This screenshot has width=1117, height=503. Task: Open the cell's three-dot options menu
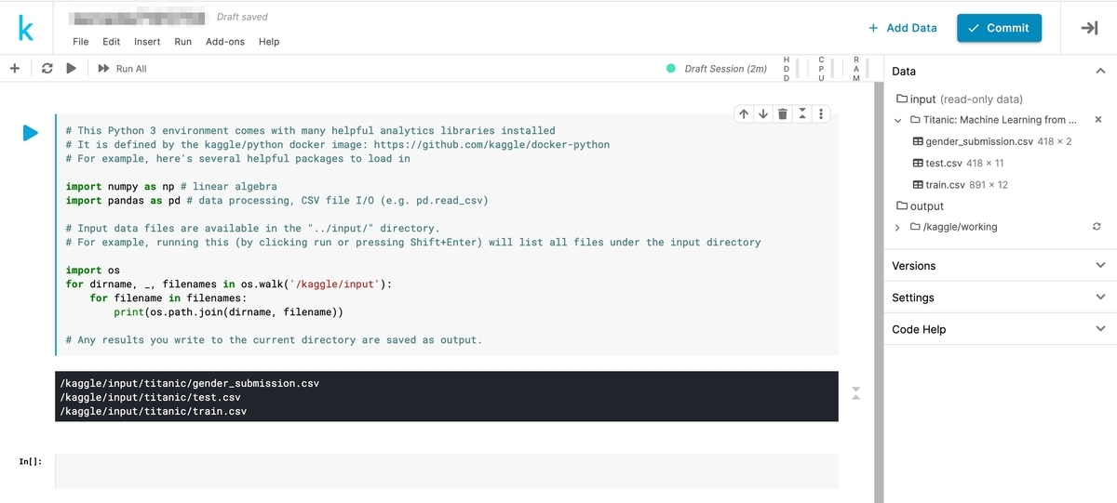(x=820, y=113)
